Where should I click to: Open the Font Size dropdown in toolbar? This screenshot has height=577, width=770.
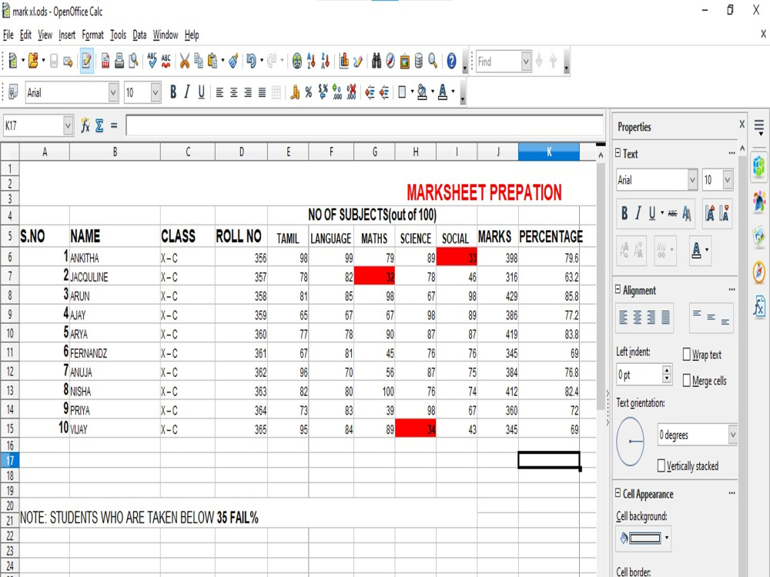click(156, 92)
